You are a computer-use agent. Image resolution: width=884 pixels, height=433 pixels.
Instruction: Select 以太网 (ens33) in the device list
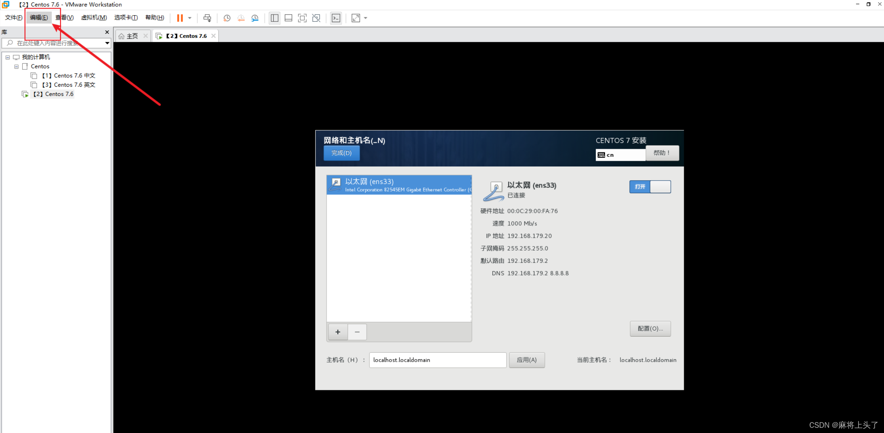399,185
